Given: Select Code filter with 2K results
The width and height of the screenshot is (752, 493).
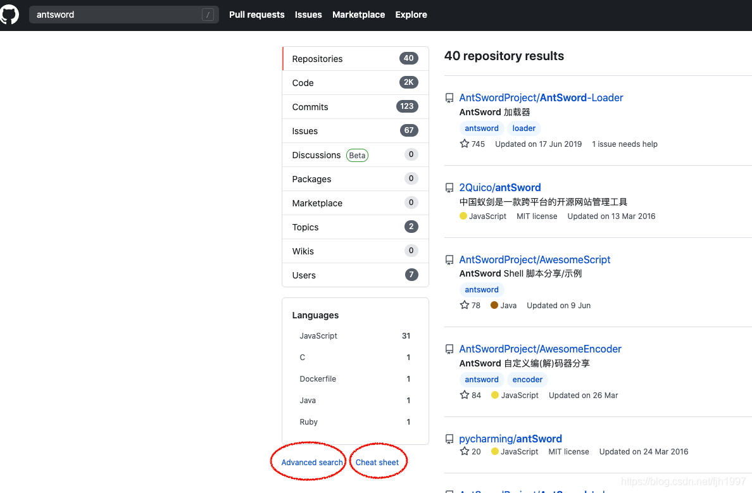Looking at the screenshot, I should pos(355,82).
